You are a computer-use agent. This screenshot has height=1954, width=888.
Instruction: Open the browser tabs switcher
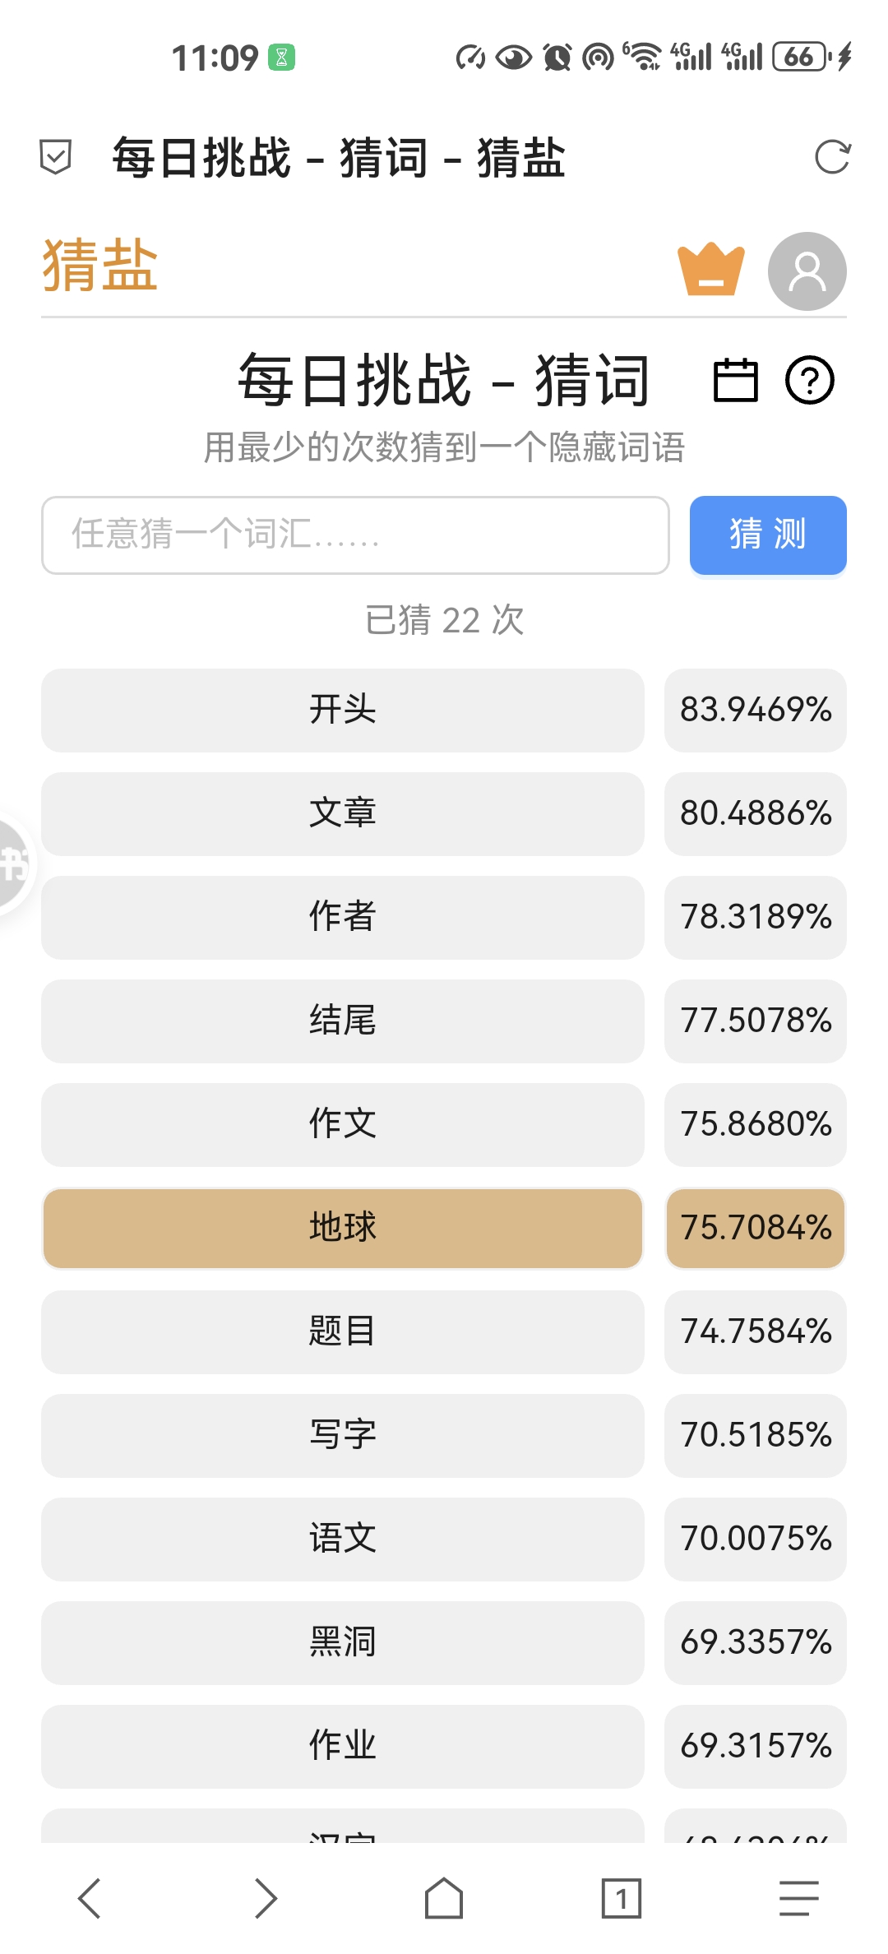621,1898
